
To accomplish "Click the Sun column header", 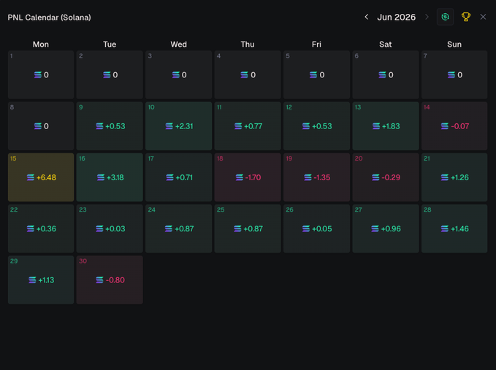I will (x=454, y=45).
